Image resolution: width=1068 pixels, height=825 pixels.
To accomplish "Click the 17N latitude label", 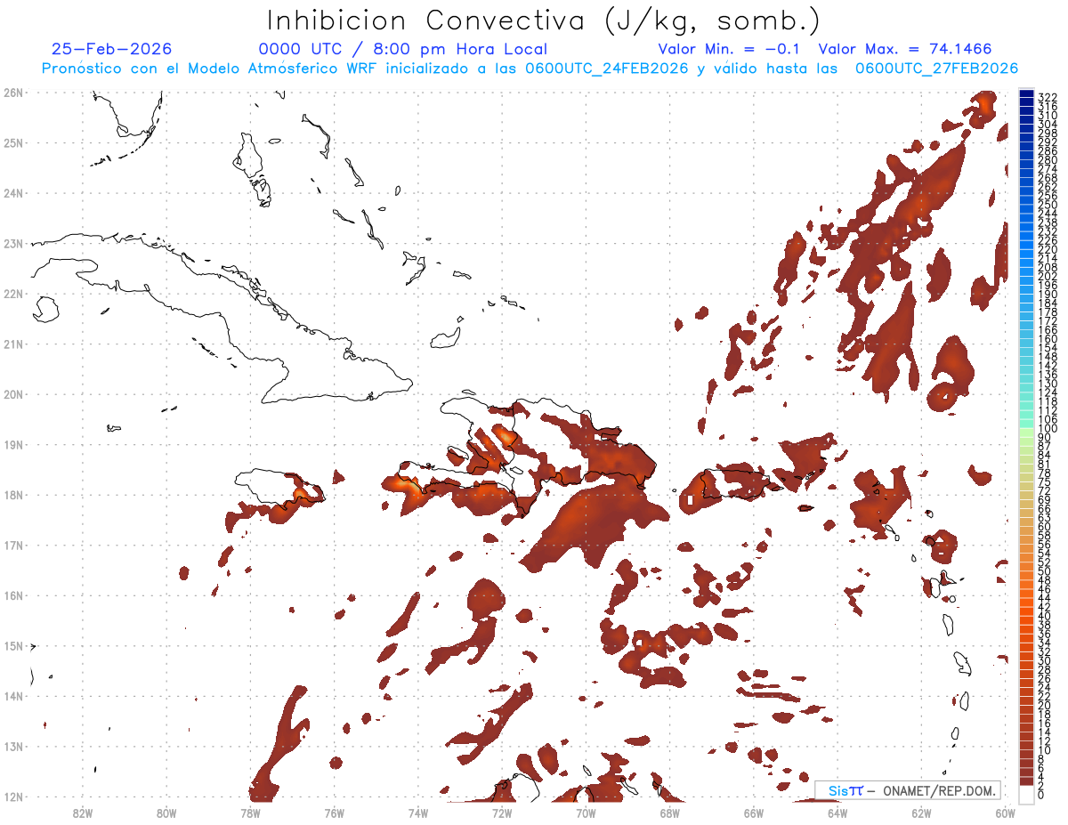I will 13,545.
